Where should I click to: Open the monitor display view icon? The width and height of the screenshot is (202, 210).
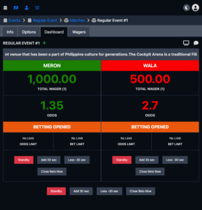click(186, 43)
